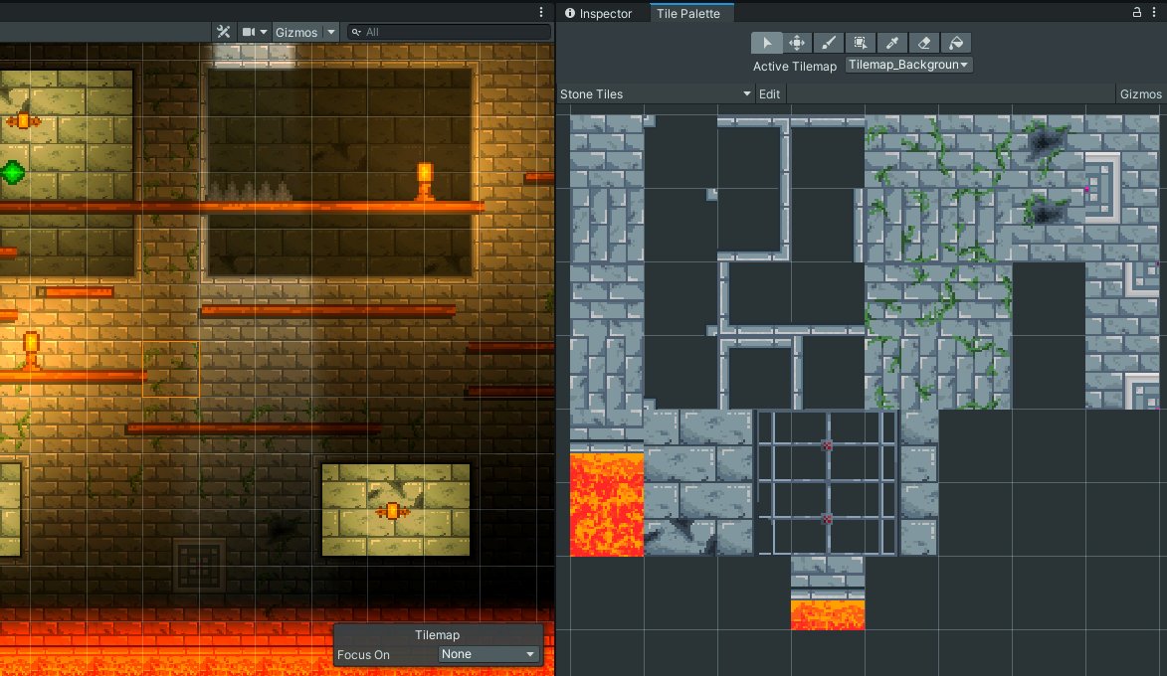Click the scene search All field
Screen dimensions: 1167x676
coord(450,32)
